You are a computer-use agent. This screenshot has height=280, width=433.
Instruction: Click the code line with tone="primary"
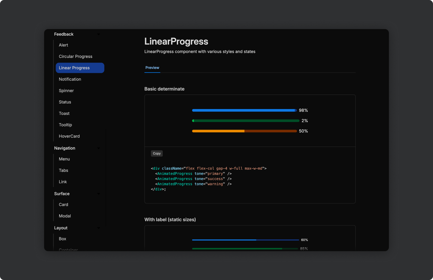(x=193, y=174)
